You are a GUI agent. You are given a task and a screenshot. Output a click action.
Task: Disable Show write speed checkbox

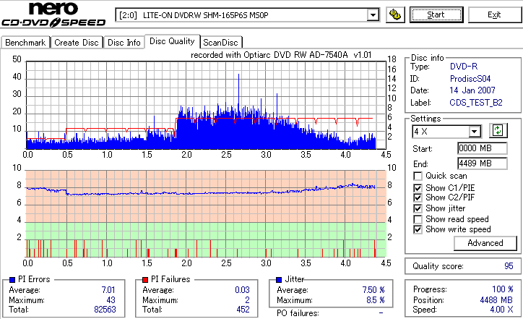pos(418,229)
